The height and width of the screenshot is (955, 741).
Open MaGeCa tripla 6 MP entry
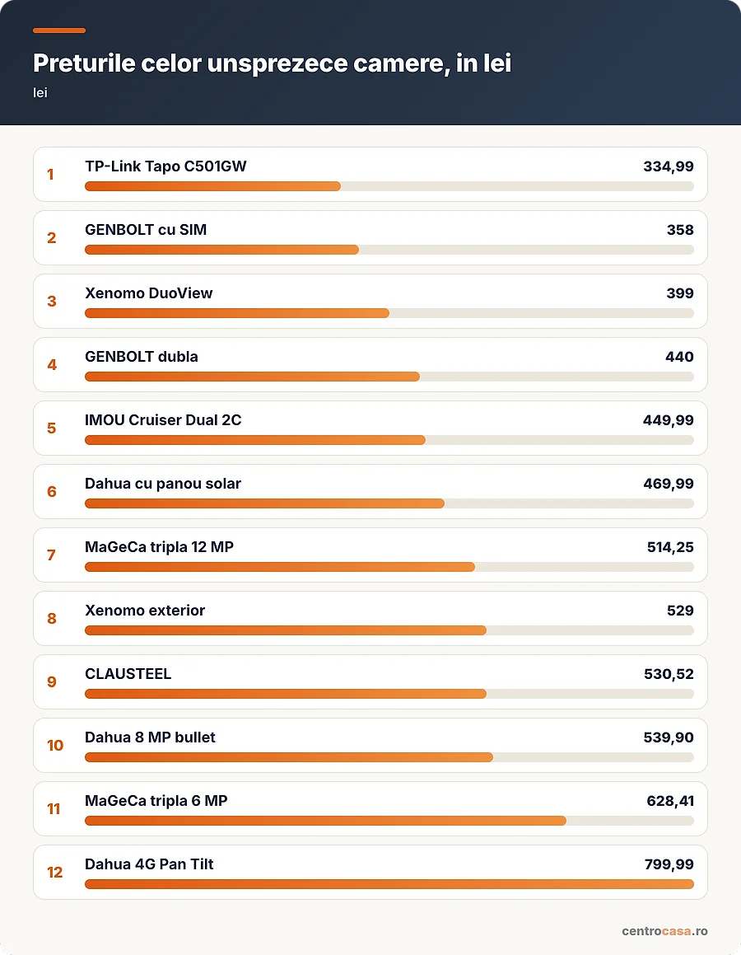[x=370, y=809]
